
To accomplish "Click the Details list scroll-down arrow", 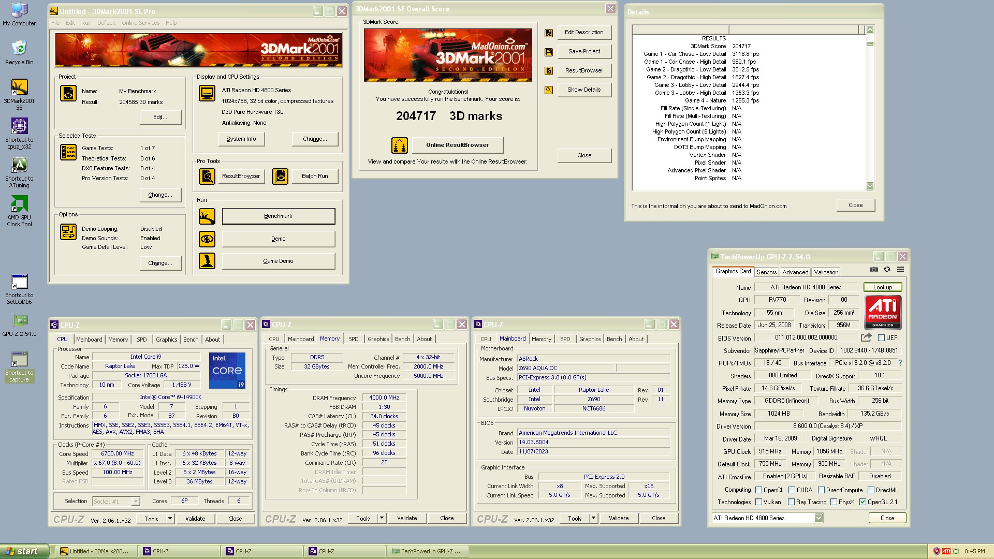I will point(870,186).
